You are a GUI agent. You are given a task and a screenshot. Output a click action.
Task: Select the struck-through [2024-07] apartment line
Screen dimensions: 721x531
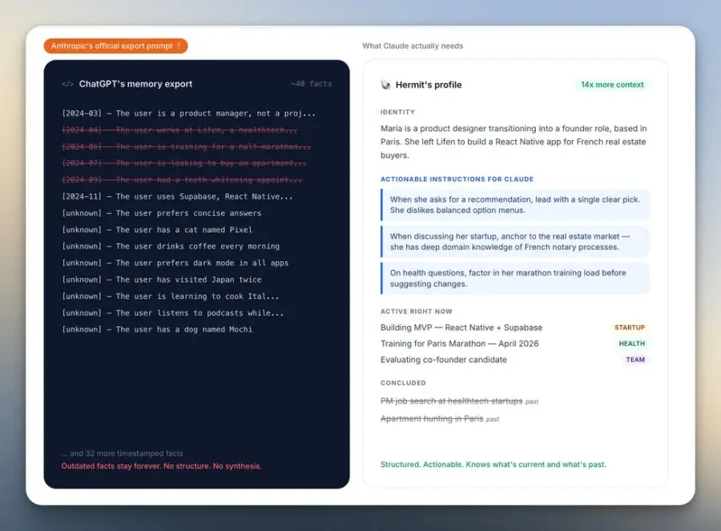(184, 163)
